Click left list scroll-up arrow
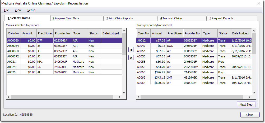 coord(124,31)
